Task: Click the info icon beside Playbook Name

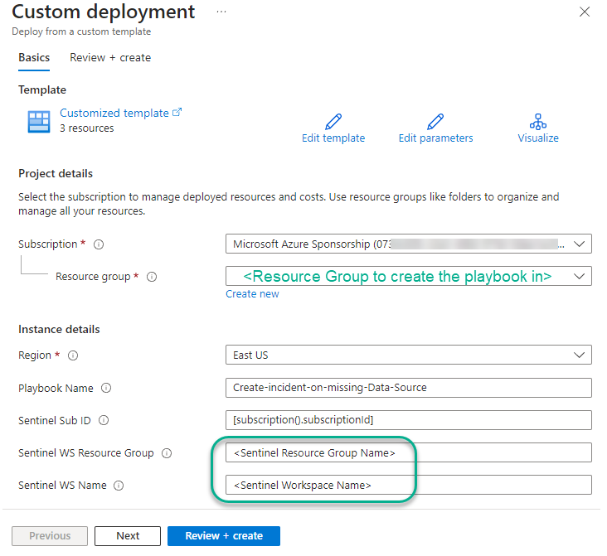Action: coord(106,389)
